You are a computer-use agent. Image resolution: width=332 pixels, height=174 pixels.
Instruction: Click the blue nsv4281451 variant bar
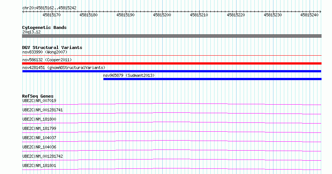tap(172, 71)
